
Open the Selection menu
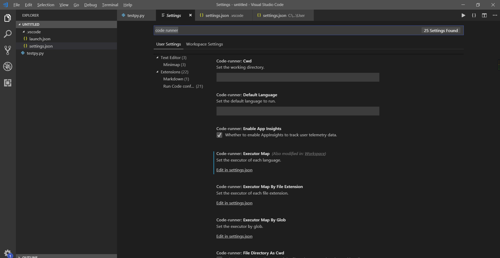point(46,5)
